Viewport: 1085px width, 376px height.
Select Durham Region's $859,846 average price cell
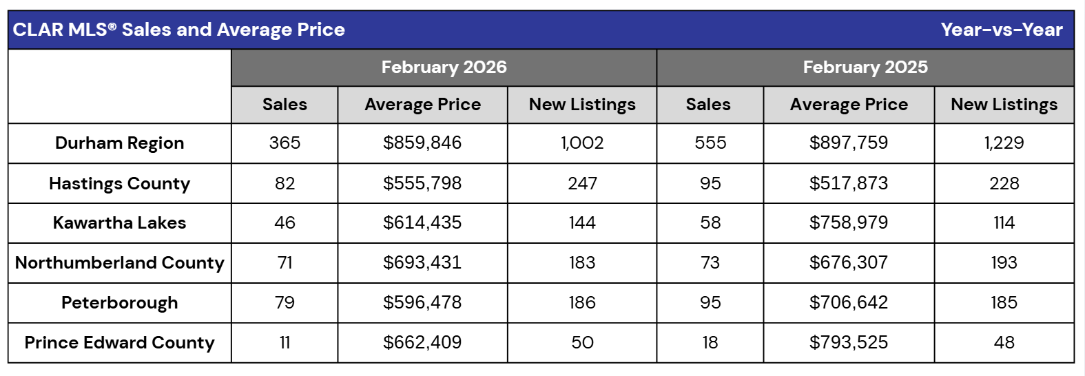[422, 143]
